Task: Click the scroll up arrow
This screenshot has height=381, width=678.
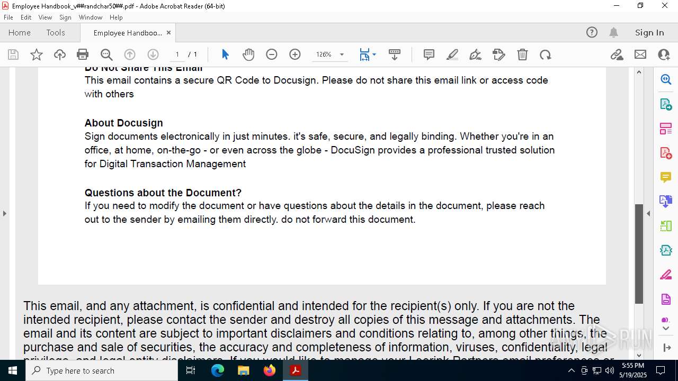Action: coord(639,72)
